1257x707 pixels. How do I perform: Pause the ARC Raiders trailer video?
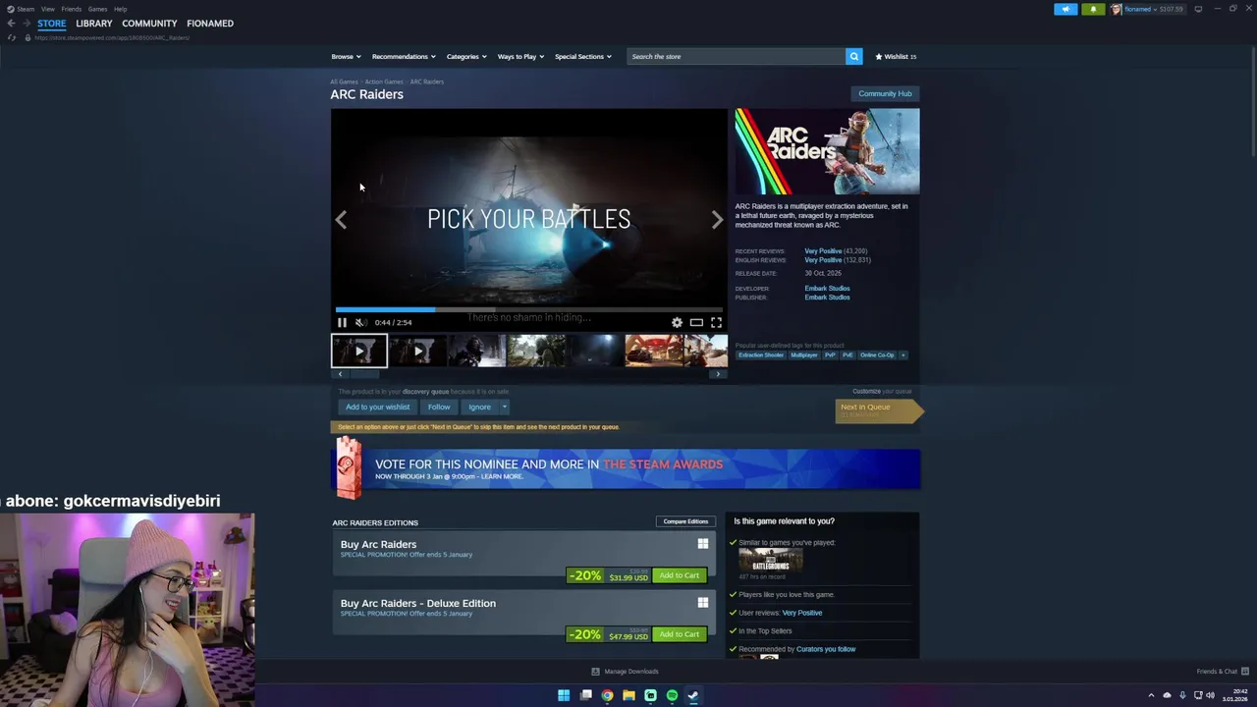[x=342, y=322]
